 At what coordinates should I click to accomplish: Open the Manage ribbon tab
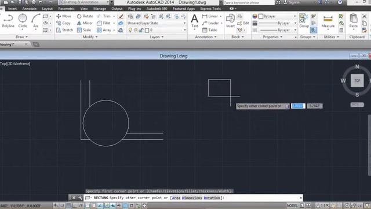99,9
